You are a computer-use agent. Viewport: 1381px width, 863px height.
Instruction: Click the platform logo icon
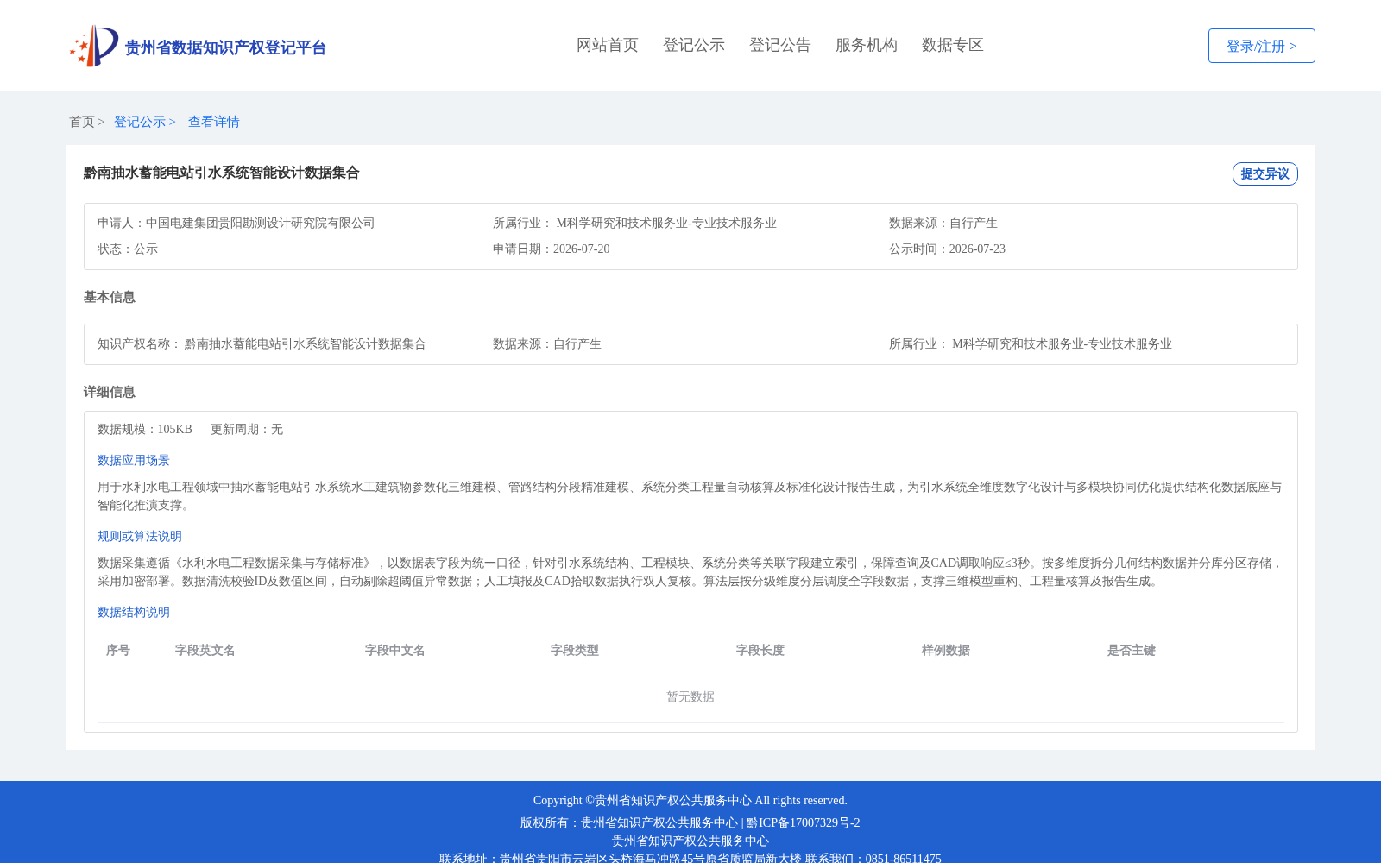tap(94, 46)
